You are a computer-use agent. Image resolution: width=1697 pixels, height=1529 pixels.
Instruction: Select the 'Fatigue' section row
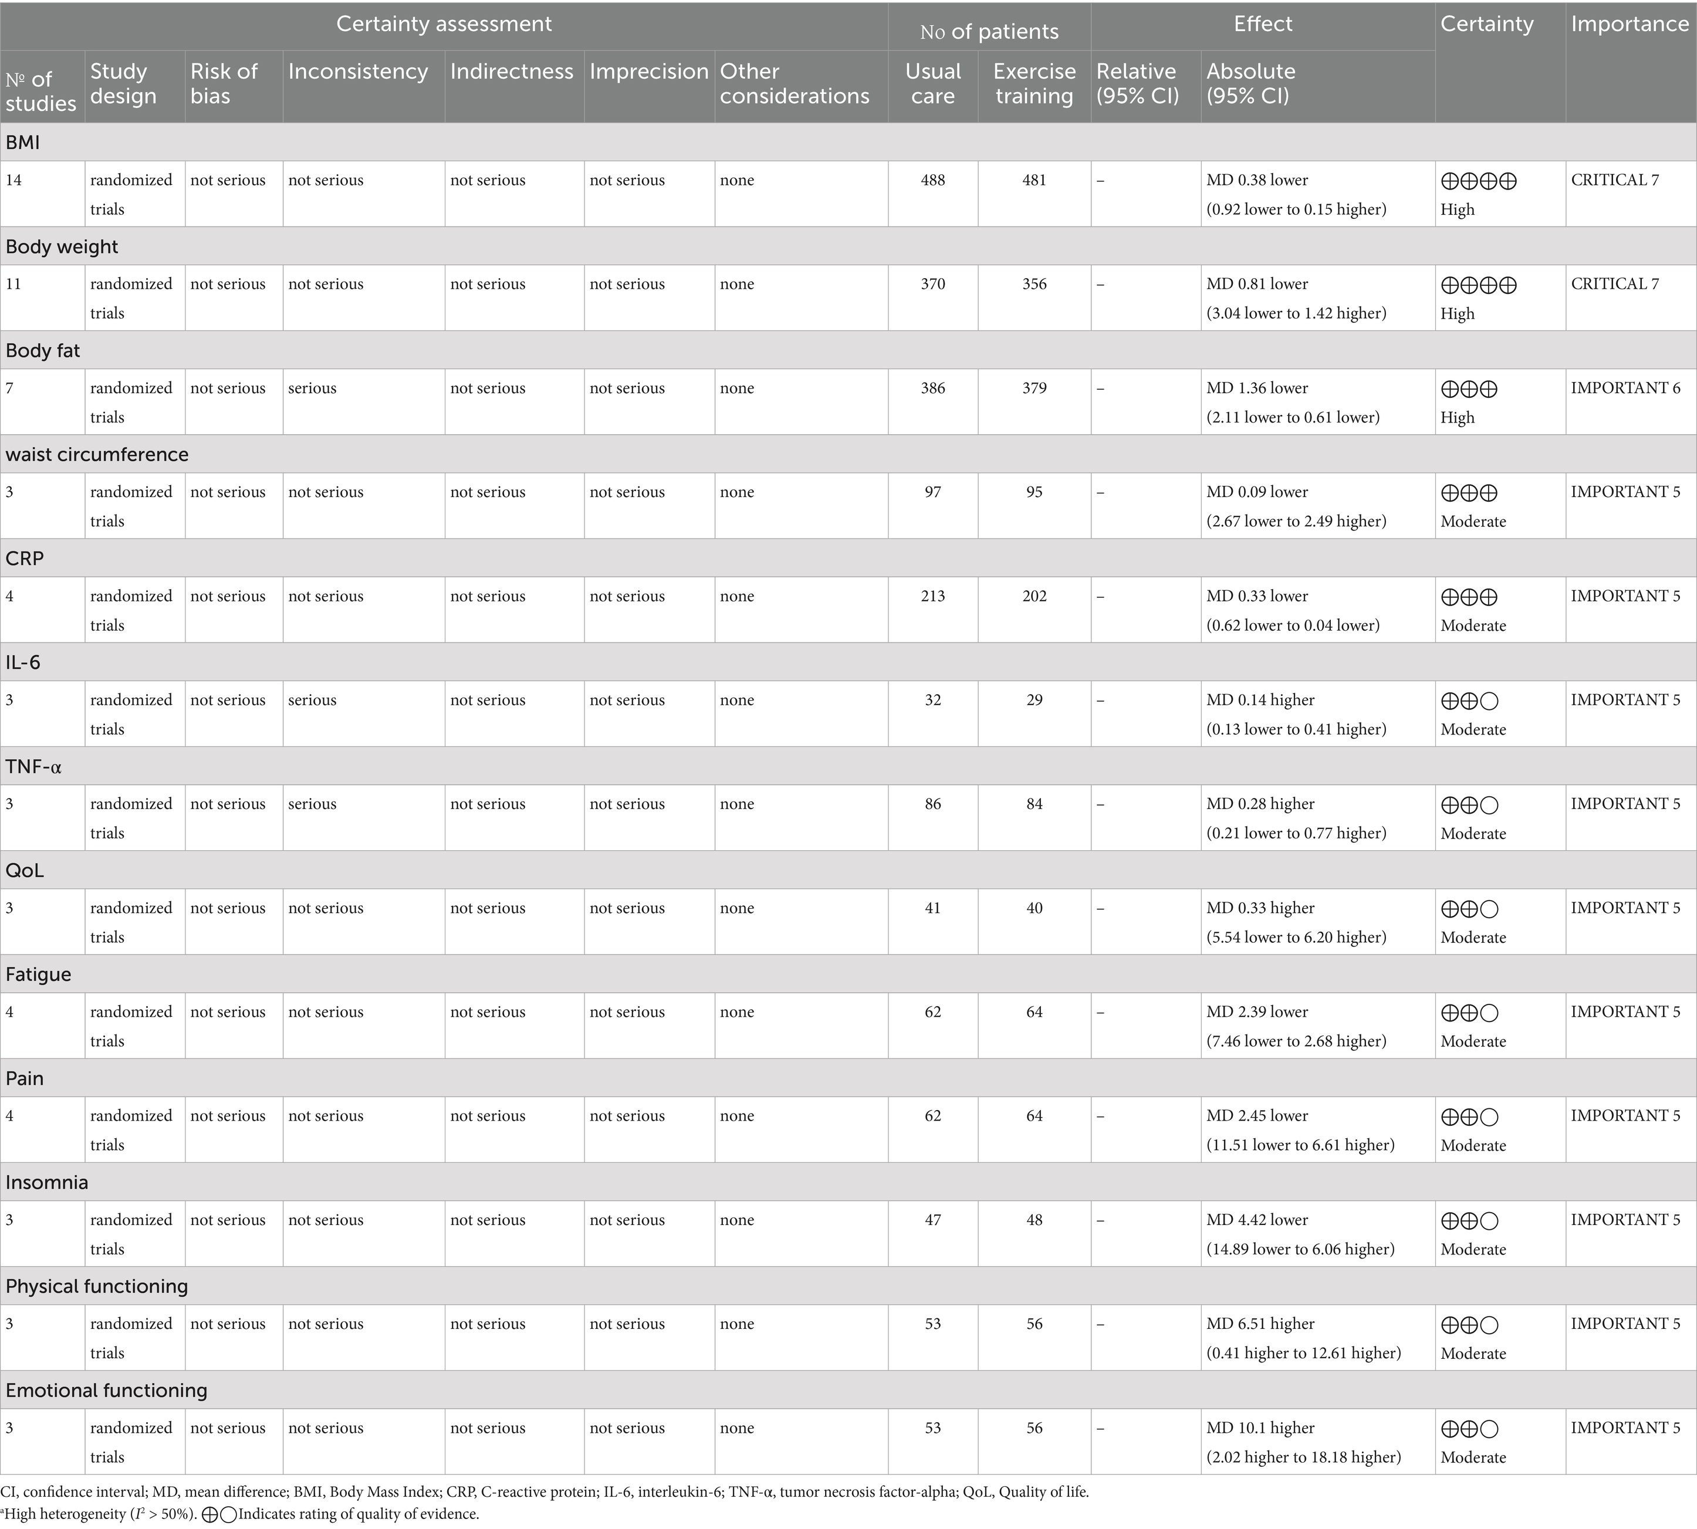tap(848, 975)
